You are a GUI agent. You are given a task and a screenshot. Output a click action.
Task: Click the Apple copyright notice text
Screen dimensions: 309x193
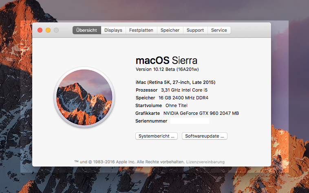129,162
